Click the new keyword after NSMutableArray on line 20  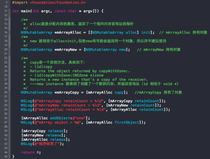(122, 49)
